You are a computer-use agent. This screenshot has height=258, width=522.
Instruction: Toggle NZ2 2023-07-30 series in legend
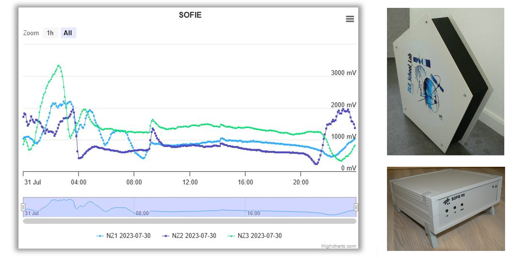point(189,236)
